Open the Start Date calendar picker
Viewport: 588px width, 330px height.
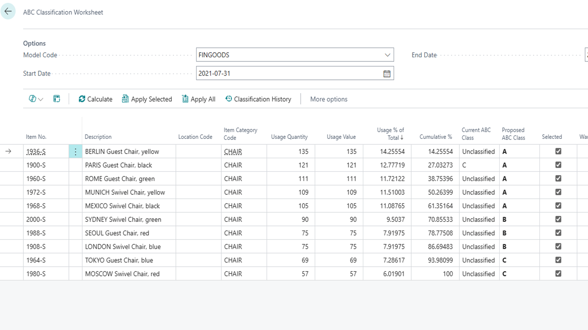(x=387, y=73)
